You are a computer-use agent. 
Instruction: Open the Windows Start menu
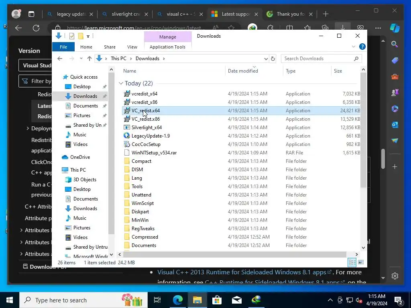(x=10, y=300)
